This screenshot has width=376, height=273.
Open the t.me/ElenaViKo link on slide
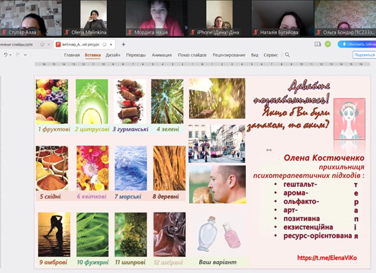click(327, 258)
